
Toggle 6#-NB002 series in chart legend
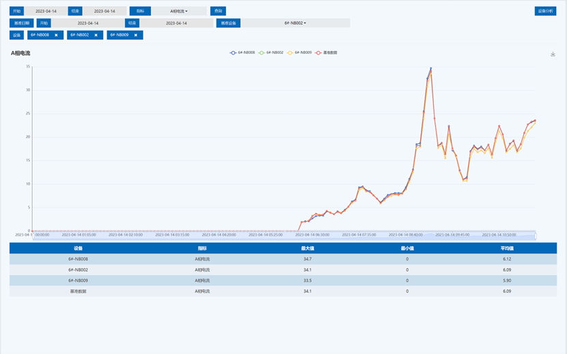pos(274,53)
